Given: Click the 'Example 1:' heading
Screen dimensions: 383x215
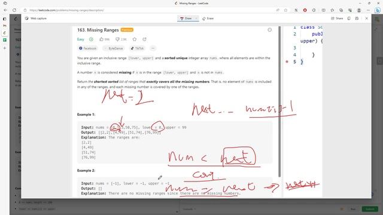Looking at the screenshot, I should click(x=86, y=114).
